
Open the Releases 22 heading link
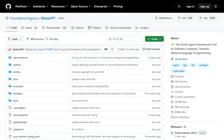[x=178, y=127]
